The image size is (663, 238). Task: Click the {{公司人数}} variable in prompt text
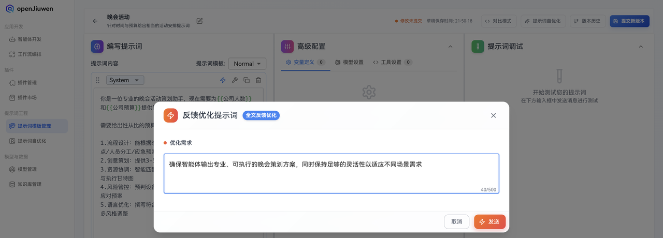coord(234,98)
